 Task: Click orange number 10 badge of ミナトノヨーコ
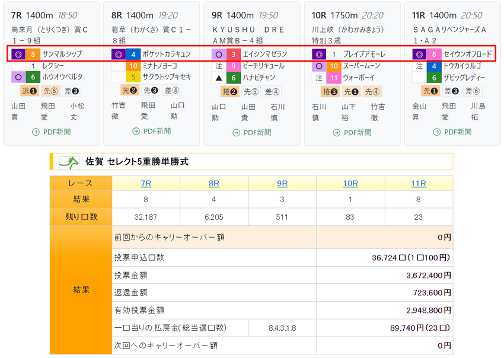pos(133,66)
